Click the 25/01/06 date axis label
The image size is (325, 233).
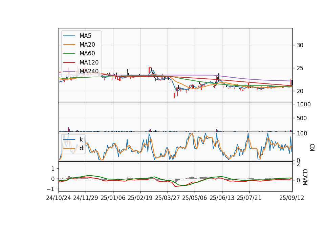[113, 198]
